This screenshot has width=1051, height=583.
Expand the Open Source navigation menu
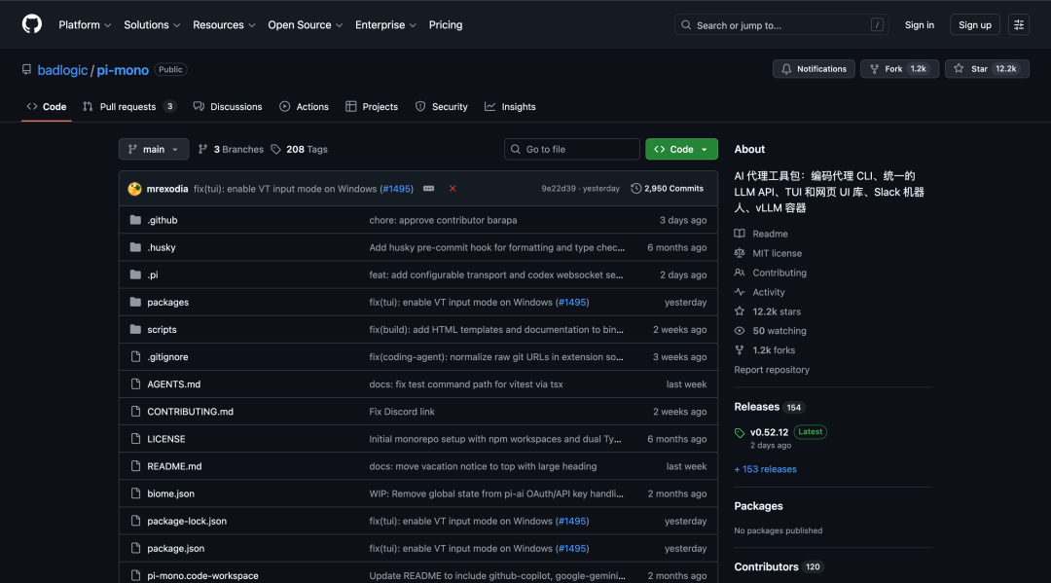(x=305, y=24)
